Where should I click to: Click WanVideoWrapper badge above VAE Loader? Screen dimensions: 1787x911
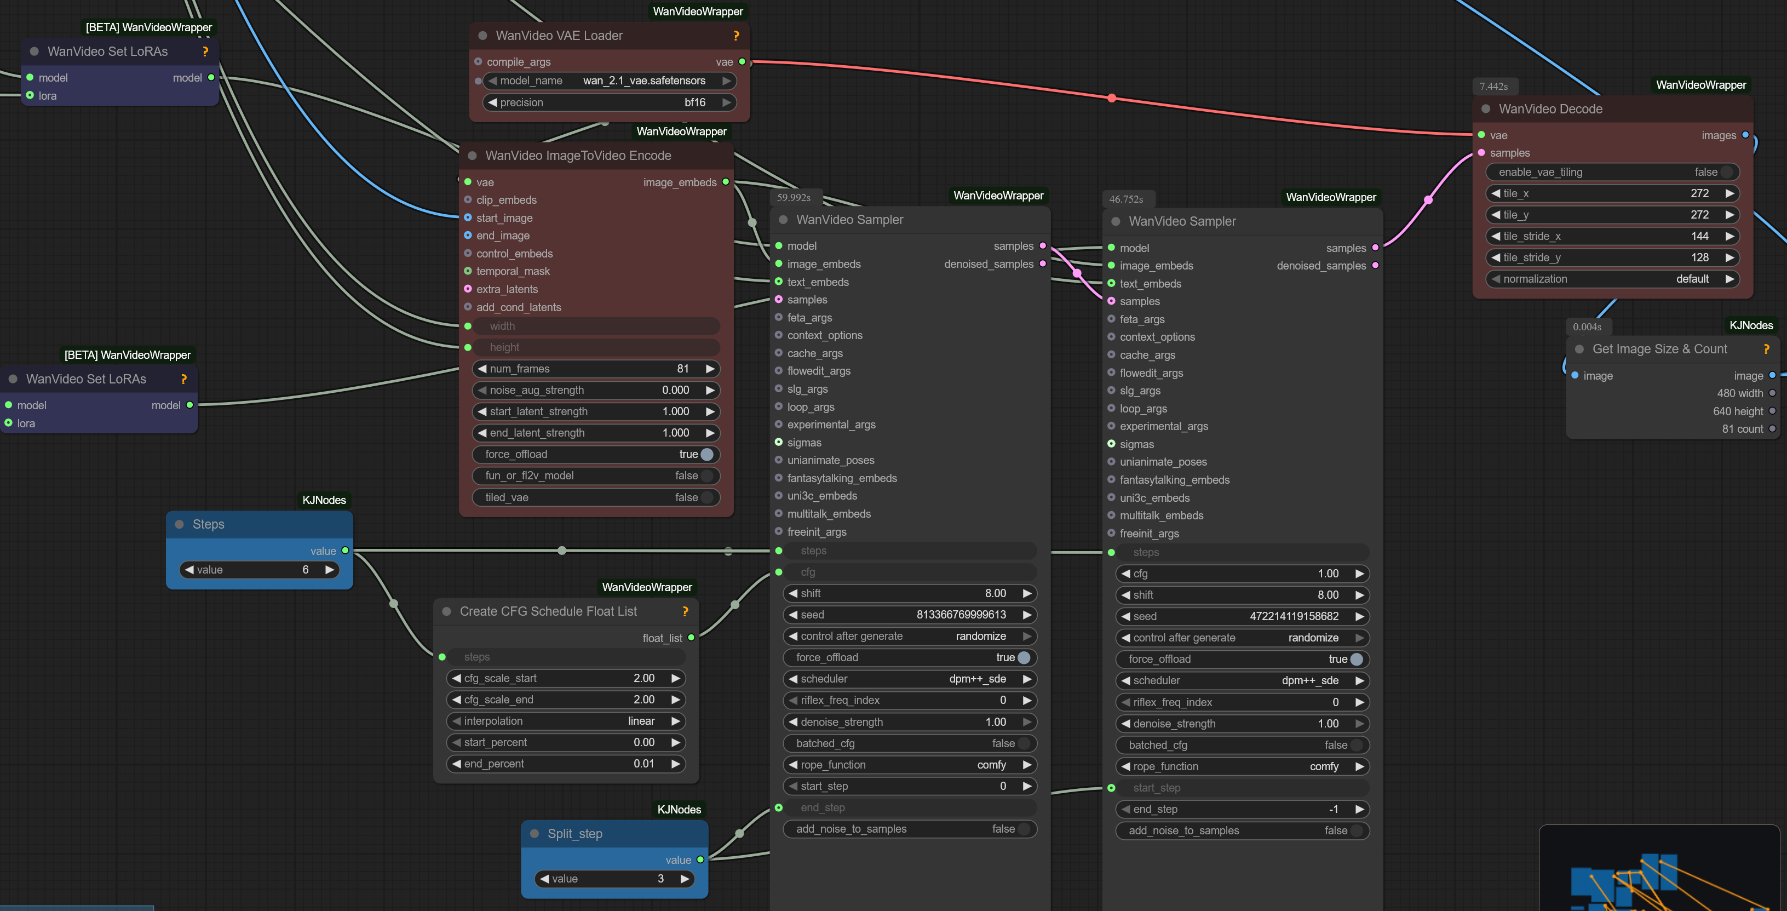[697, 11]
